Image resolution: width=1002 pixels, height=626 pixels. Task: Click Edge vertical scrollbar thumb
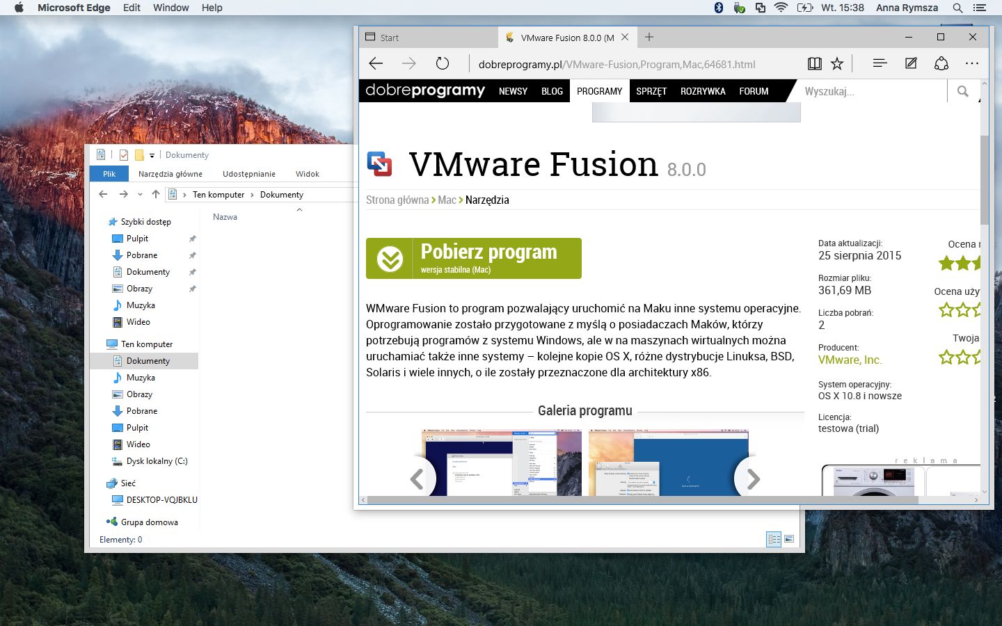click(984, 179)
